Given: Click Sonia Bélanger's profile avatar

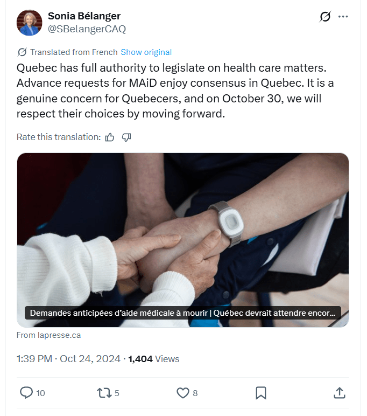Looking at the screenshot, I should pyautogui.click(x=30, y=23).
